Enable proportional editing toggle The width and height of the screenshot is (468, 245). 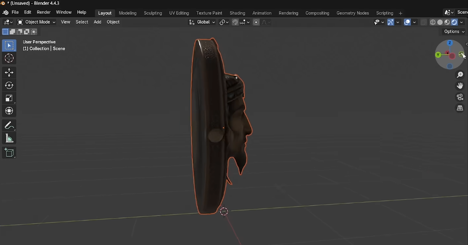[x=256, y=22]
